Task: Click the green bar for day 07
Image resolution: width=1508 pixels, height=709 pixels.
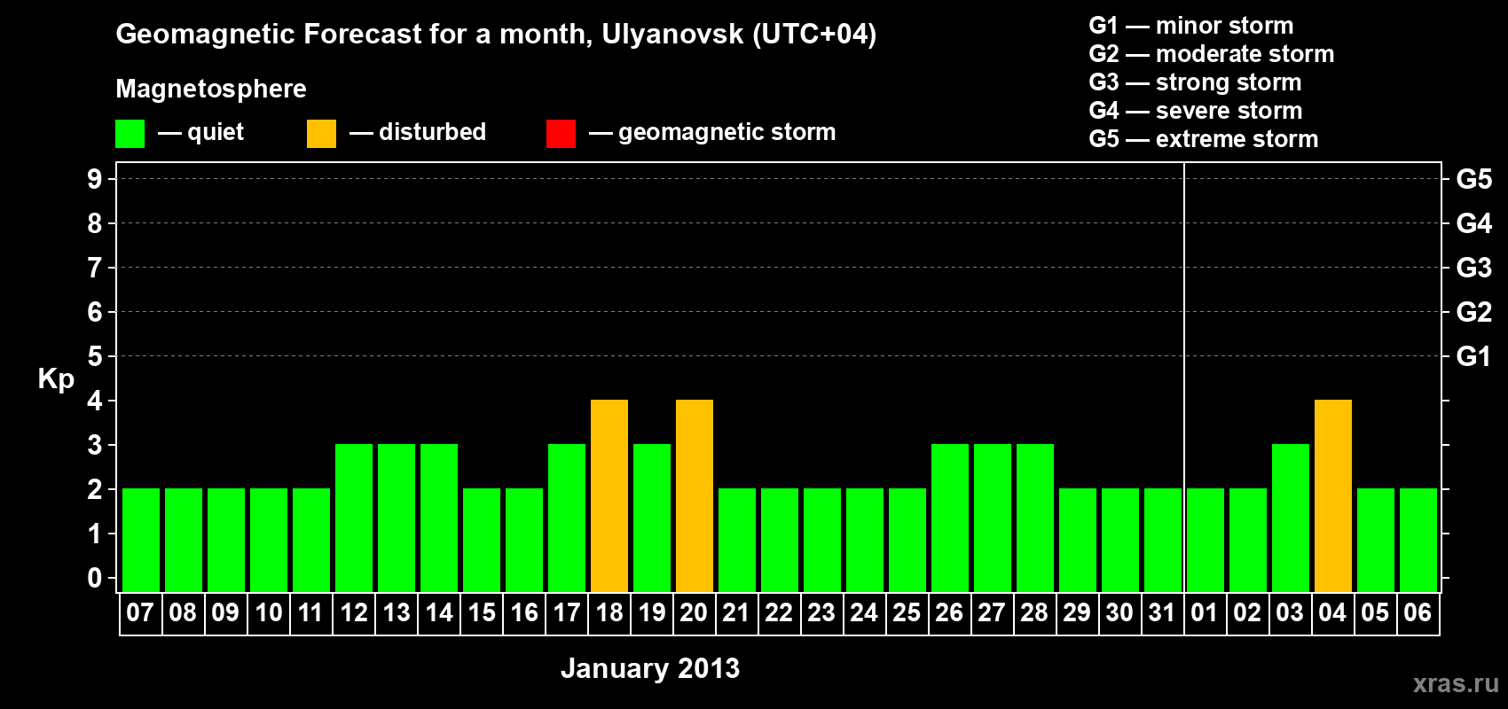Action: click(141, 540)
